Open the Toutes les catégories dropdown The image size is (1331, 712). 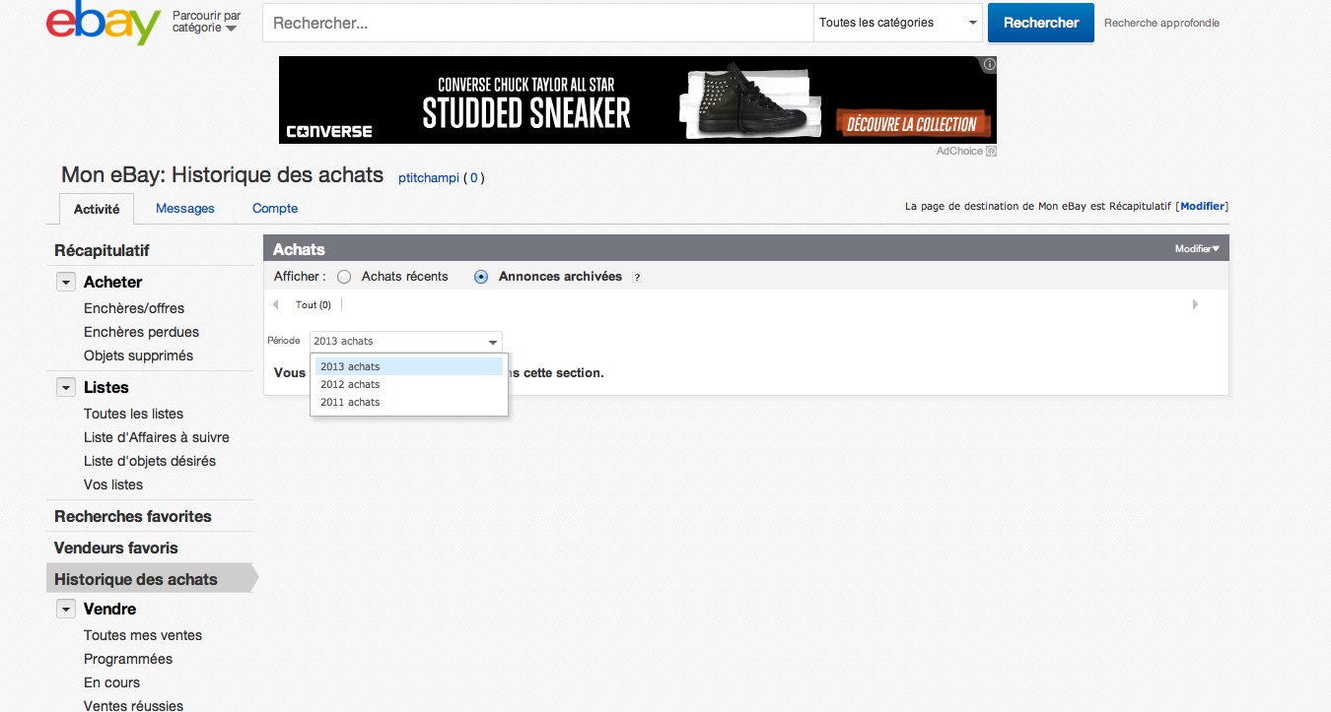897,23
